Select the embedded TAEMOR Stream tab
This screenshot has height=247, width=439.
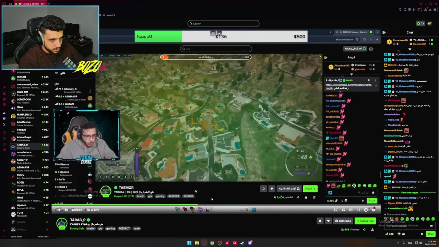pyautogui.click(x=354, y=32)
